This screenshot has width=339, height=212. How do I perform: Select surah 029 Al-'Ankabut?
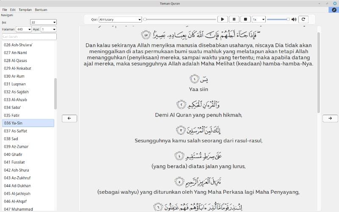[x=28, y=68]
